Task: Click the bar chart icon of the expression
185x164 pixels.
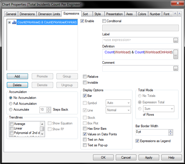Action: tap(14, 22)
